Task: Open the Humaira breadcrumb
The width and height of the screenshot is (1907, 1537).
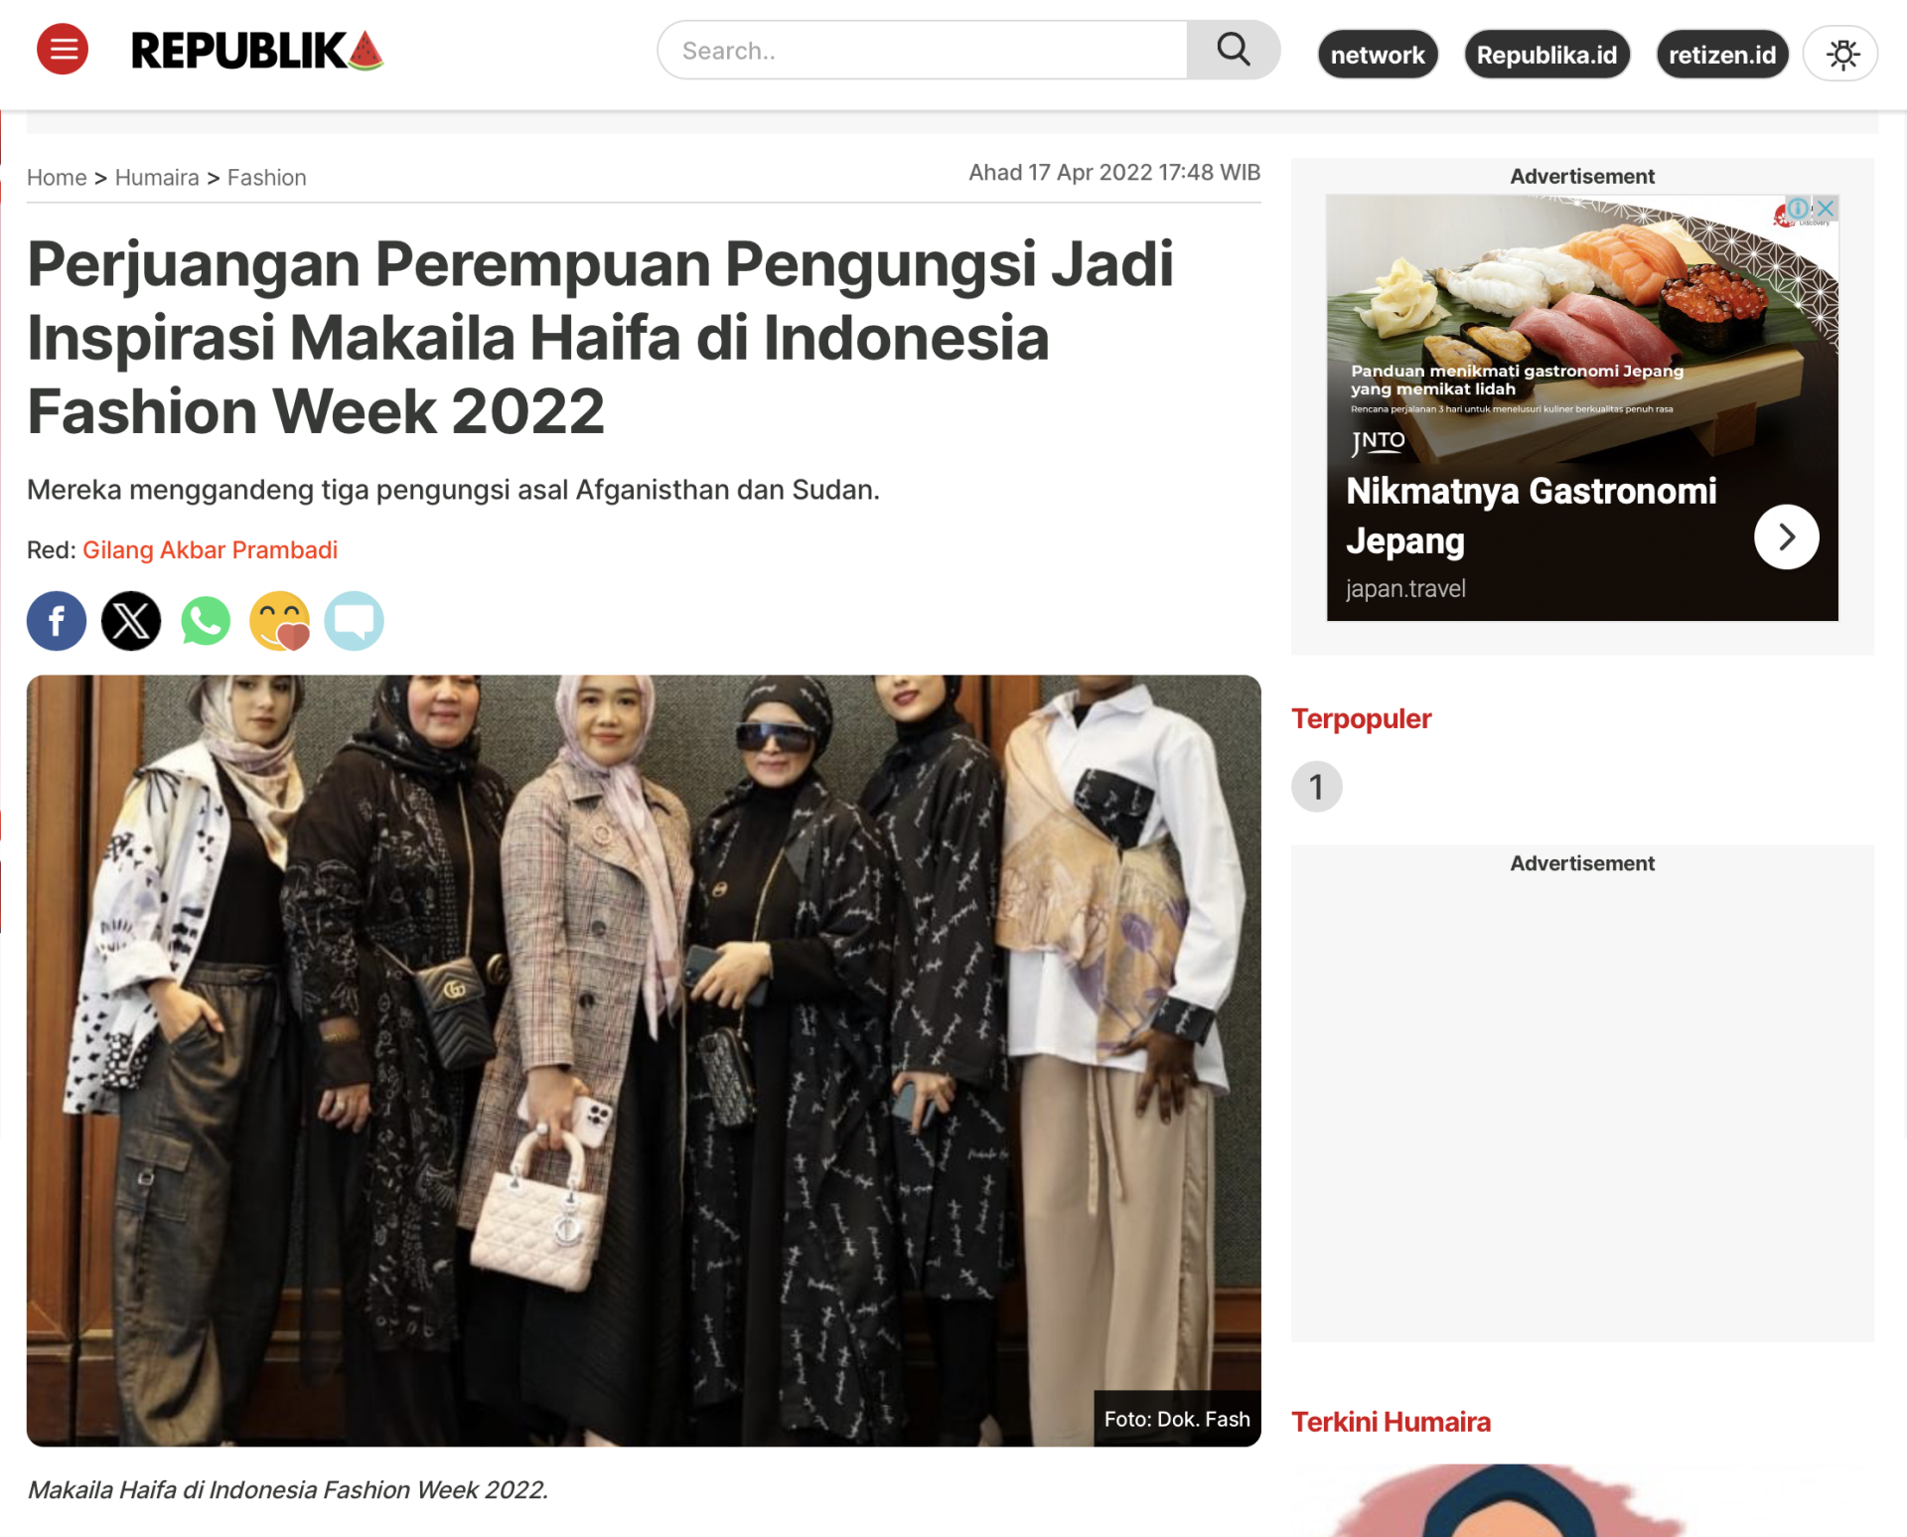Action: (157, 178)
